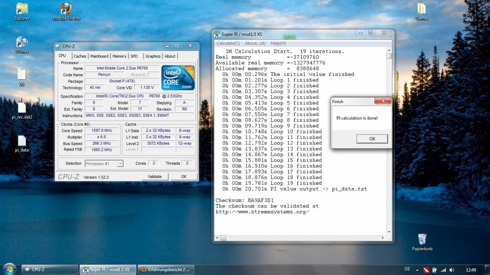This screenshot has width=490, height=275.
Task: Click the Core VID value 1.138 V
Action: pyautogui.click(x=147, y=87)
